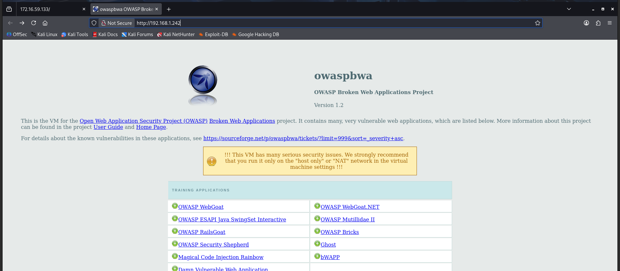Open the OWASP Security Shepherd link
This screenshot has height=271, width=620.
click(x=213, y=245)
